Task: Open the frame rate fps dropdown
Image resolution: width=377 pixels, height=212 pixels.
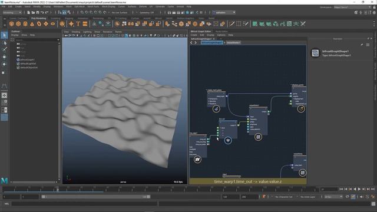Action: (333, 197)
